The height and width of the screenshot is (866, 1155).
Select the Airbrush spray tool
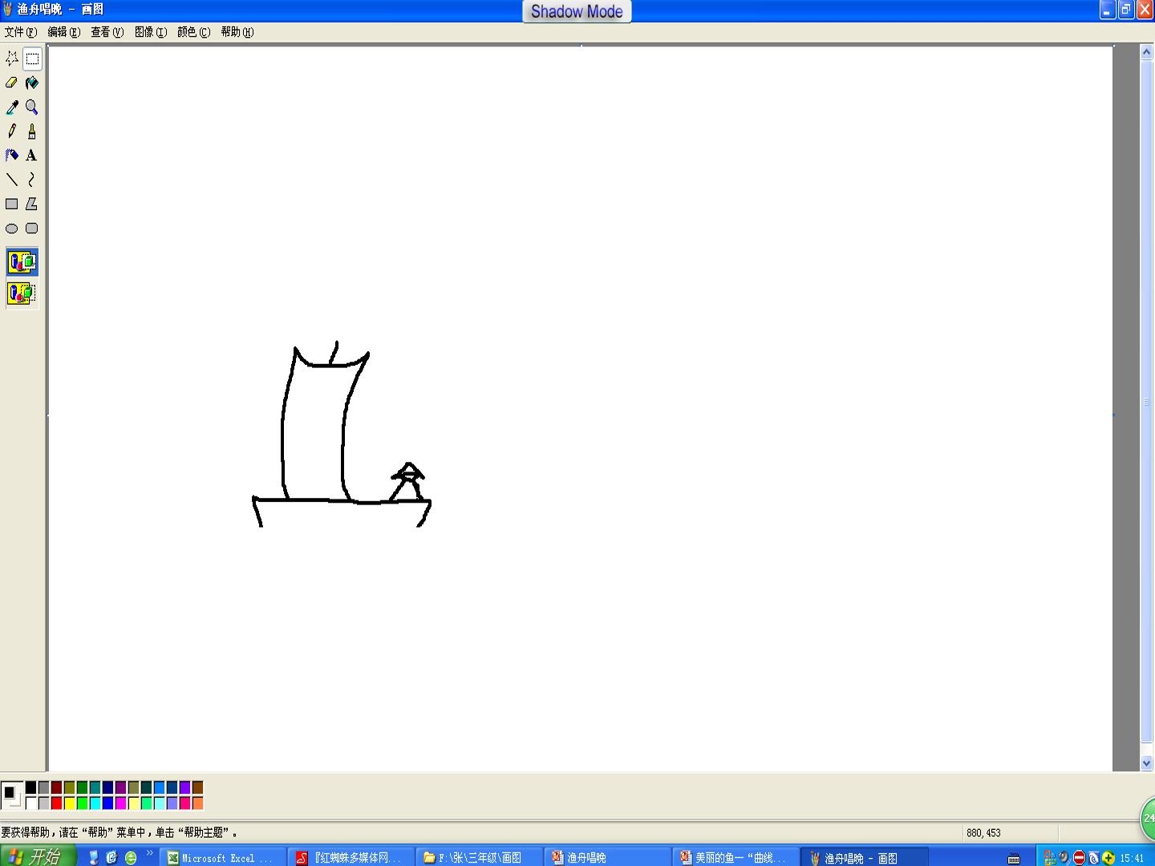[x=12, y=156]
